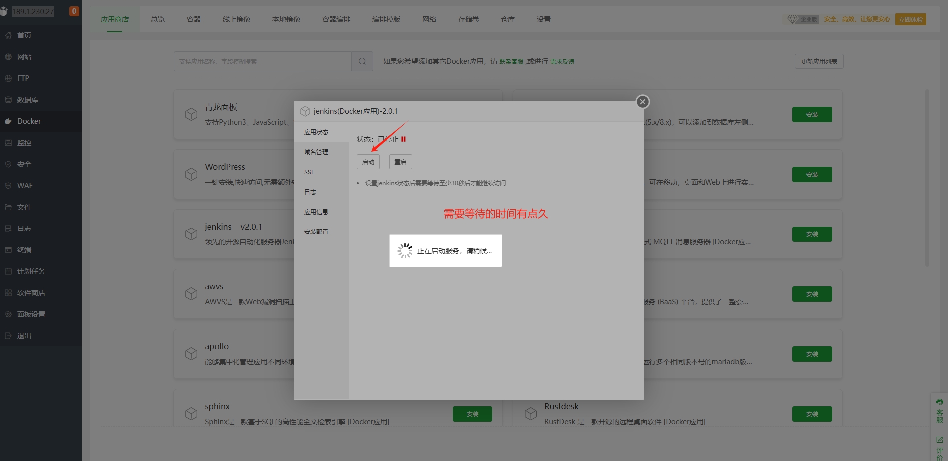Click the red notification badge showing 0
Image resolution: width=948 pixels, height=461 pixels.
tap(74, 11)
